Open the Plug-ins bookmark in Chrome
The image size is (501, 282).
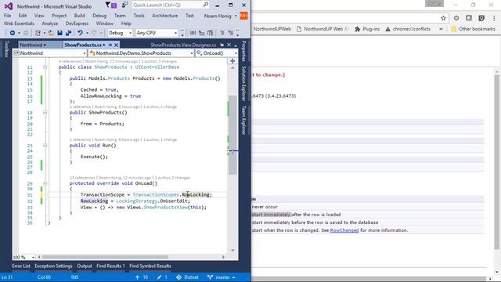pyautogui.click(x=367, y=29)
